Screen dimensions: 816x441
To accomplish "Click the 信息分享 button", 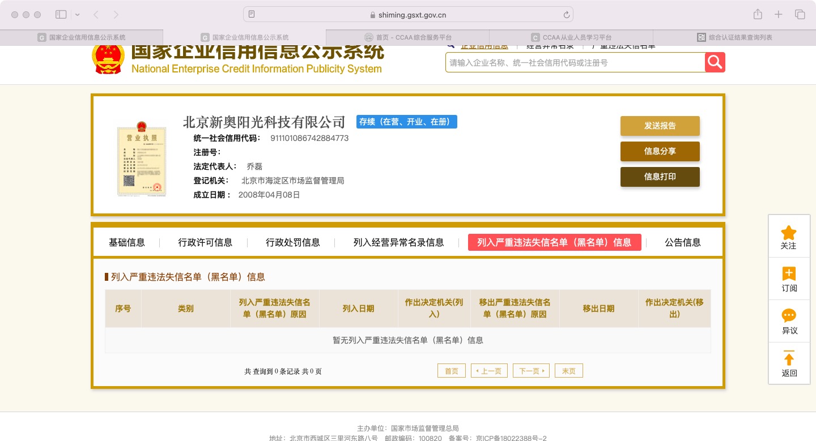I will [x=660, y=151].
